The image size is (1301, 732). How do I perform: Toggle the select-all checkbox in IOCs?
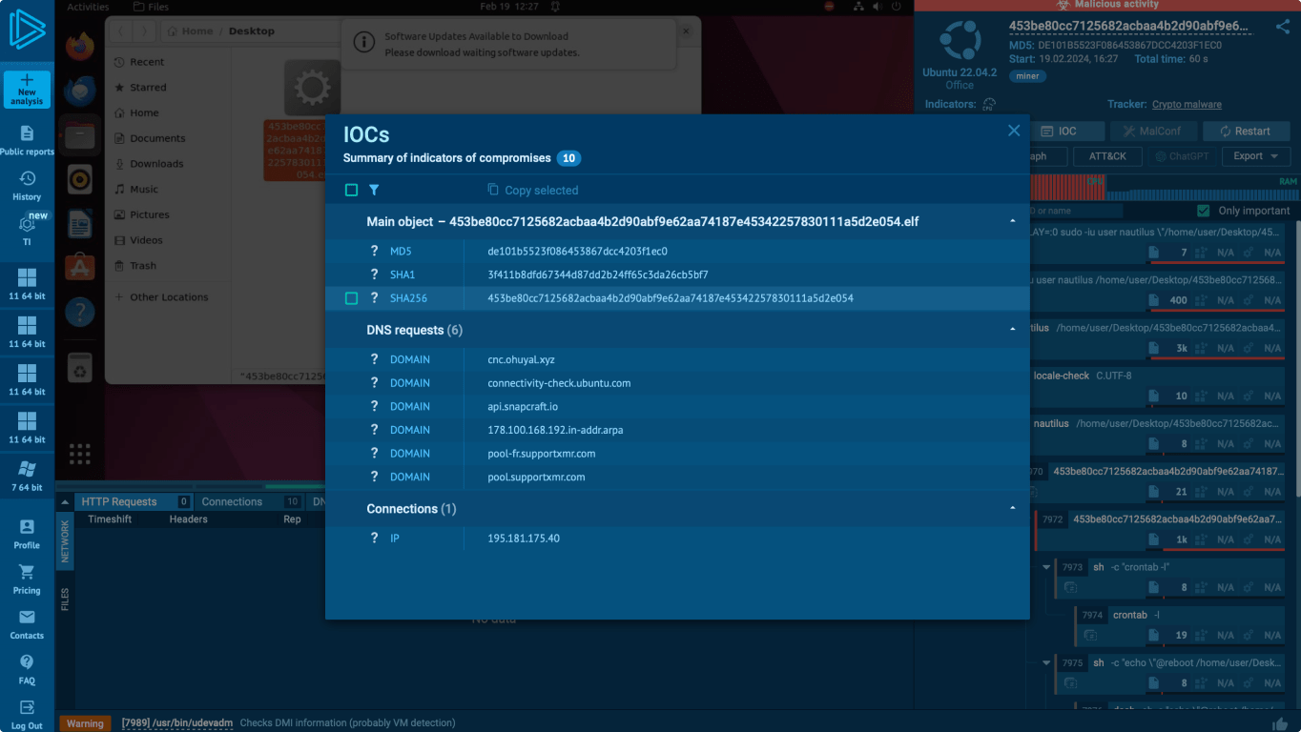[351, 191]
